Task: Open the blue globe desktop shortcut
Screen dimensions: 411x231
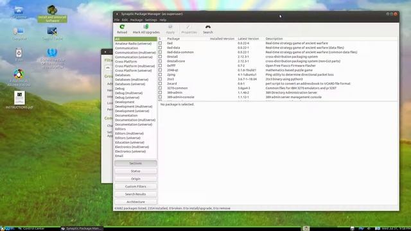Action: pos(52,58)
